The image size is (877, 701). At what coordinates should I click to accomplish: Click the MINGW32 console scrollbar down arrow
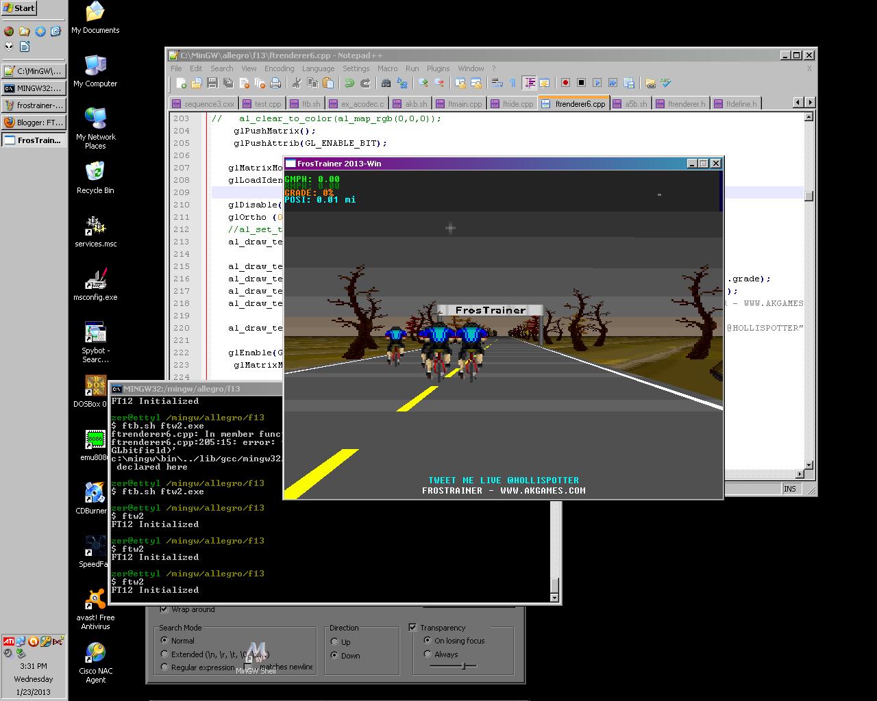pos(555,598)
